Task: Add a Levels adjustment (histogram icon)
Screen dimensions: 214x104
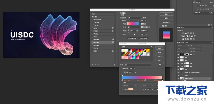Action: tap(185, 33)
